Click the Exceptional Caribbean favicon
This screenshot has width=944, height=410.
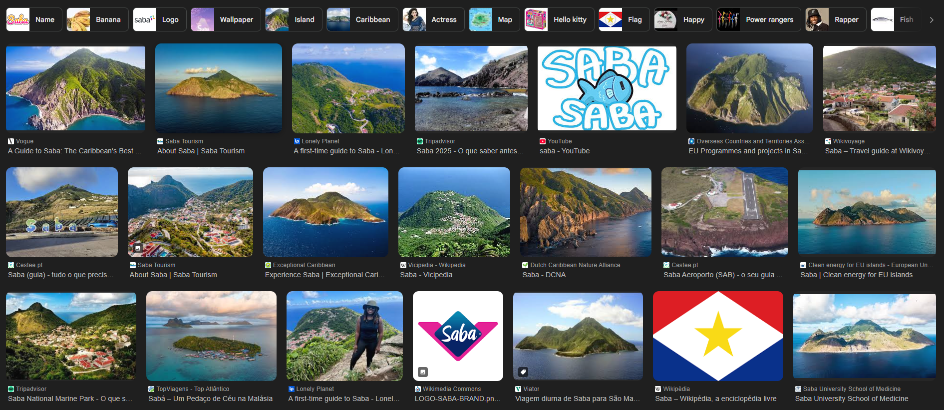268,265
